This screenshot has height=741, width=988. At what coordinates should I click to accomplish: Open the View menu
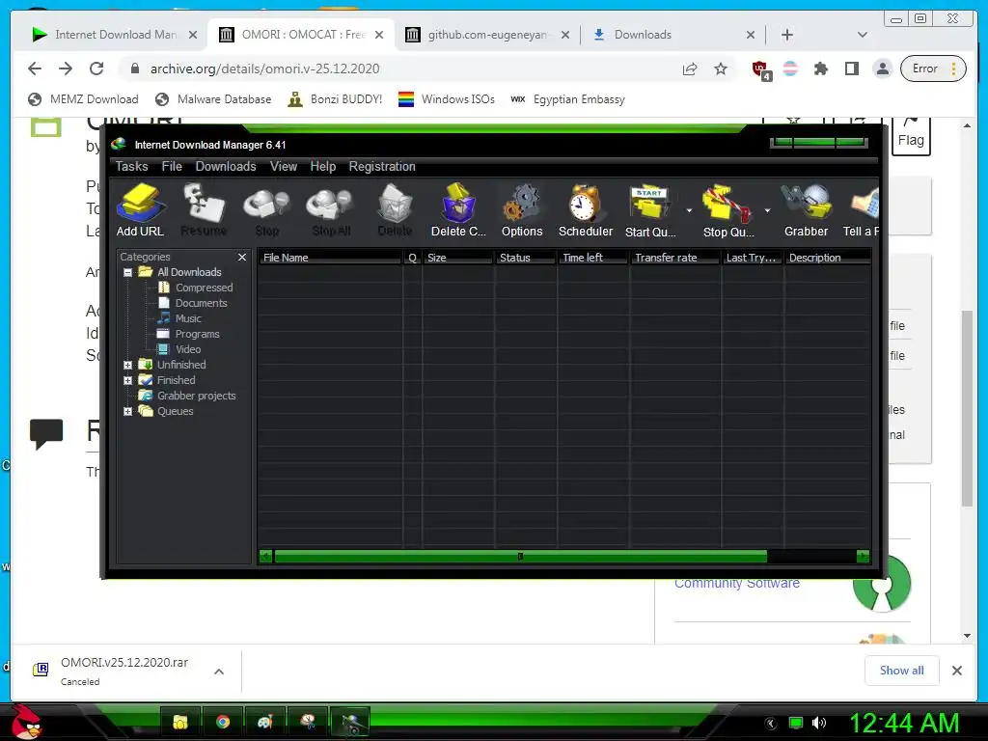pos(284,166)
